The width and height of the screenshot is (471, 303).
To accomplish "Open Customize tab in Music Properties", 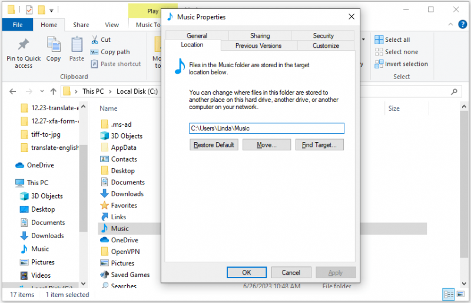I will point(326,45).
